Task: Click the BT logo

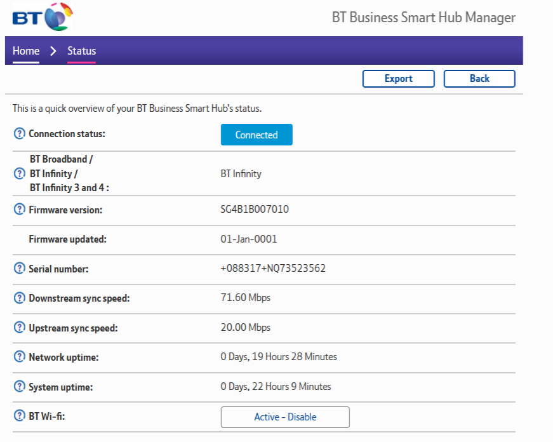Action: pyautogui.click(x=42, y=17)
